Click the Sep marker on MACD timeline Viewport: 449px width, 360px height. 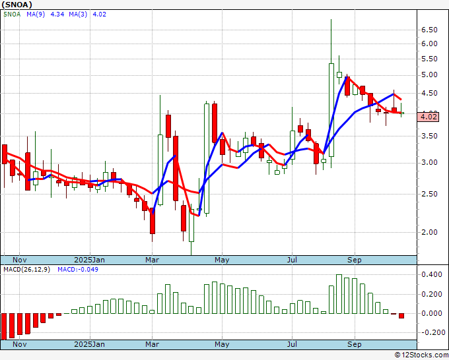click(355, 344)
